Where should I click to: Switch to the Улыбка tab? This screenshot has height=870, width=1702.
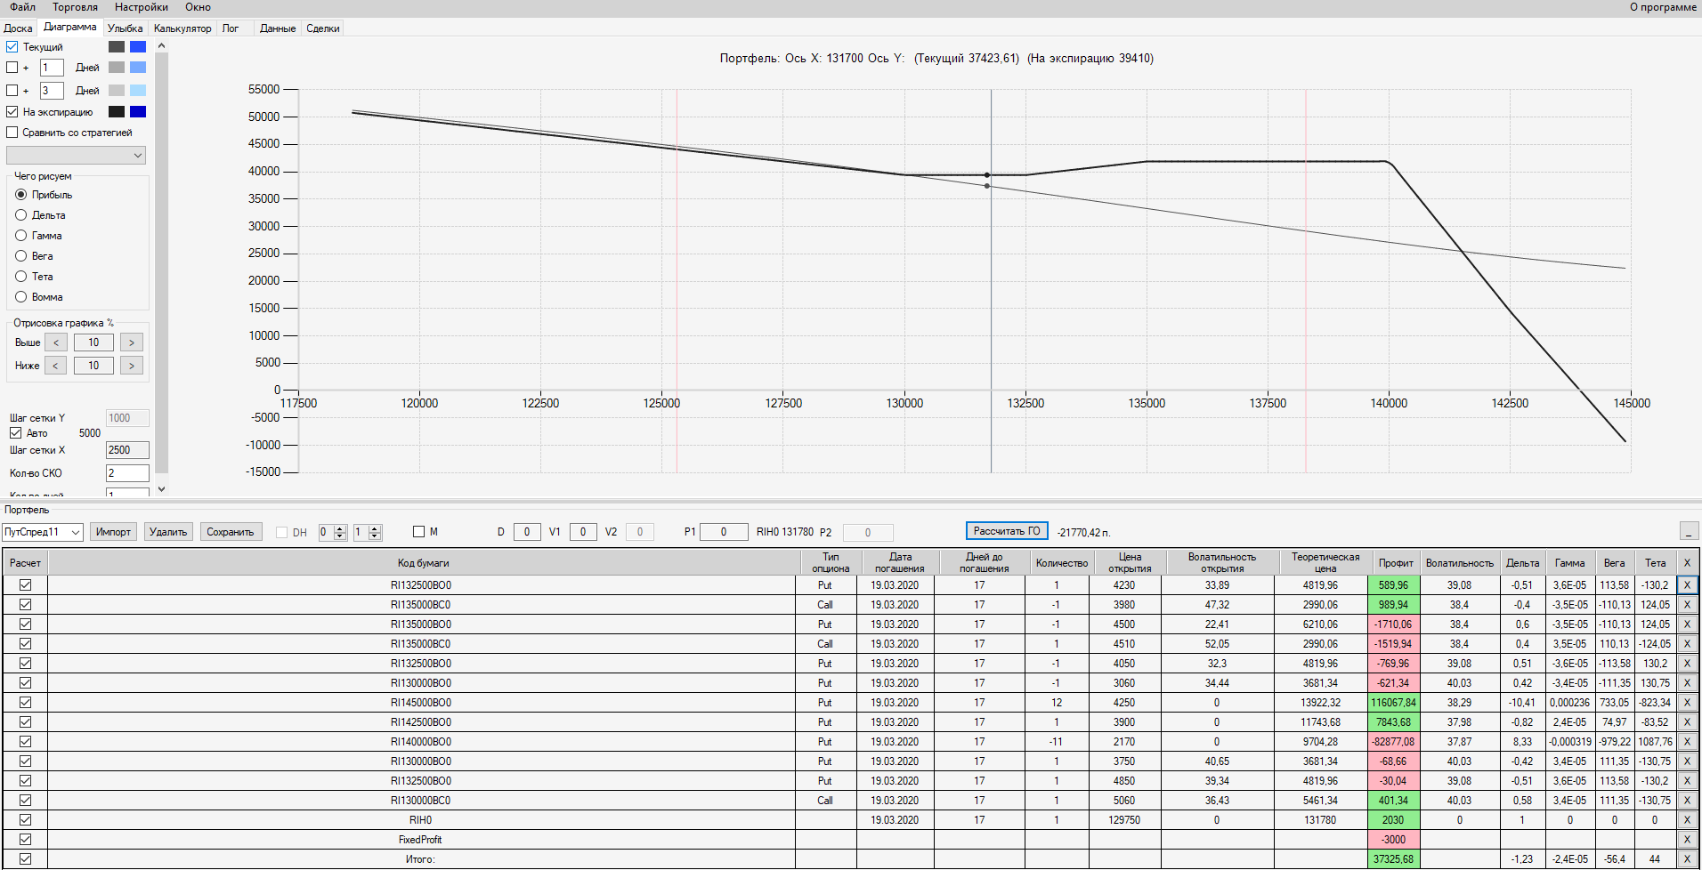tap(126, 28)
